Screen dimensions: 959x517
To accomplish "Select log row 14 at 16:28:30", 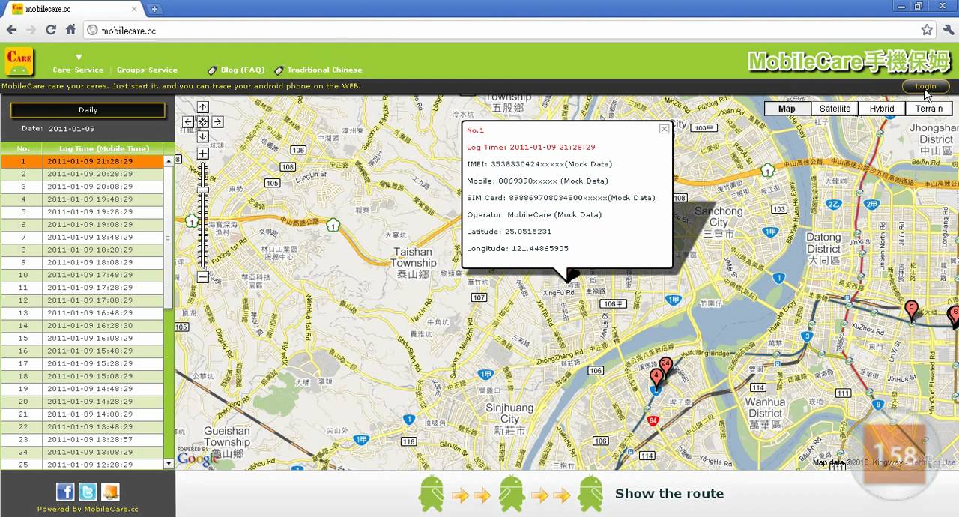I will [82, 326].
